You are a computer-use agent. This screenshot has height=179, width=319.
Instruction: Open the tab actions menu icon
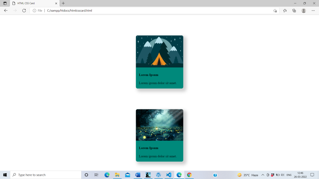5,3
